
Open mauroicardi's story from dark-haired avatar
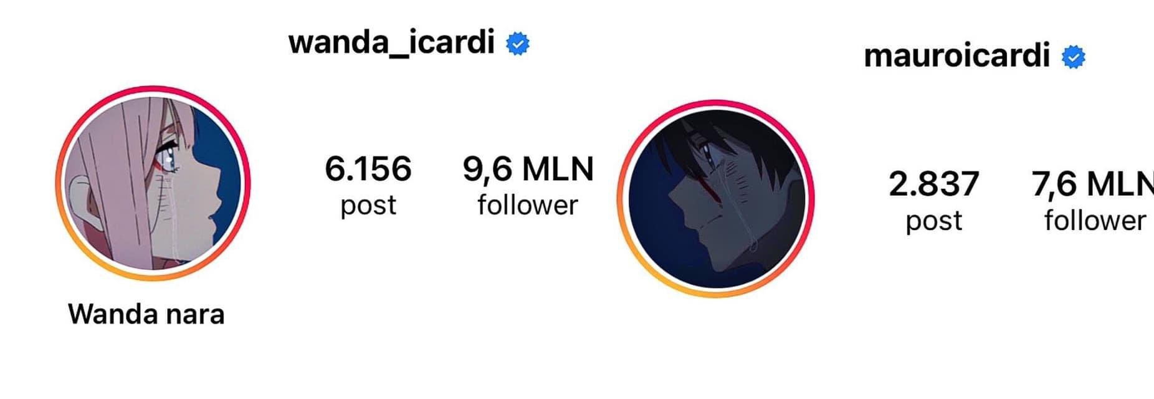pyautogui.click(x=716, y=199)
